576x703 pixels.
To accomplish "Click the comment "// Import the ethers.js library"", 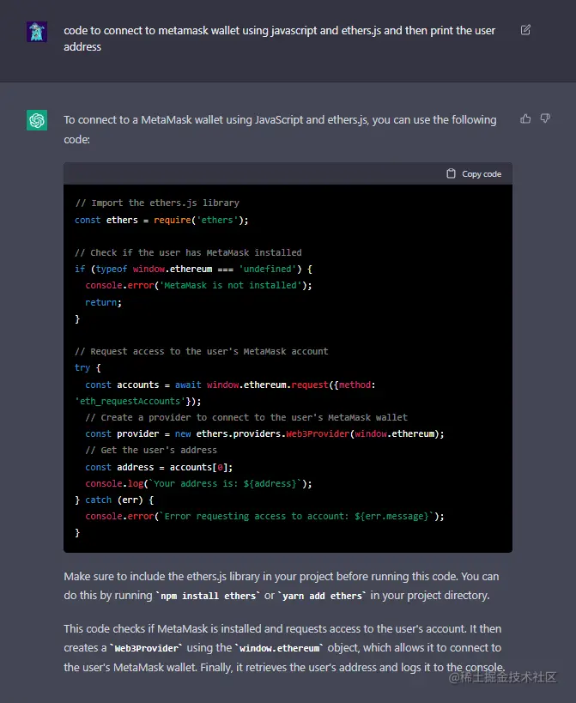I will click(157, 203).
